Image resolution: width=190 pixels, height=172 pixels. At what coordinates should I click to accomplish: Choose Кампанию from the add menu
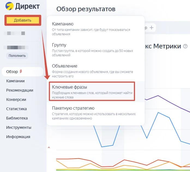coord(96,29)
